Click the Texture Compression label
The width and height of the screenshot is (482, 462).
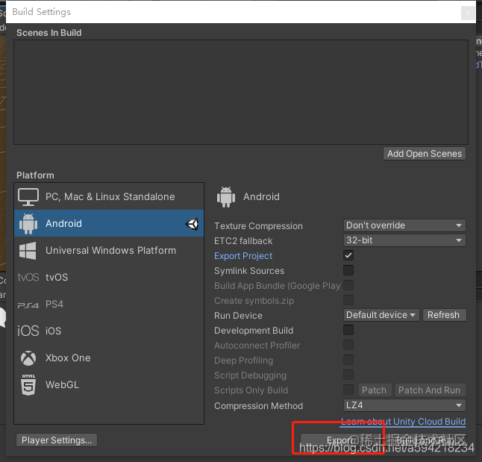pos(258,226)
